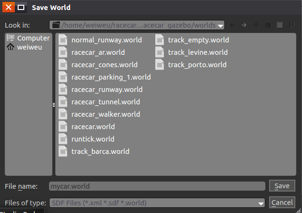Click the dialog resize grip corner
The image size is (302, 213).
click(x=299, y=211)
